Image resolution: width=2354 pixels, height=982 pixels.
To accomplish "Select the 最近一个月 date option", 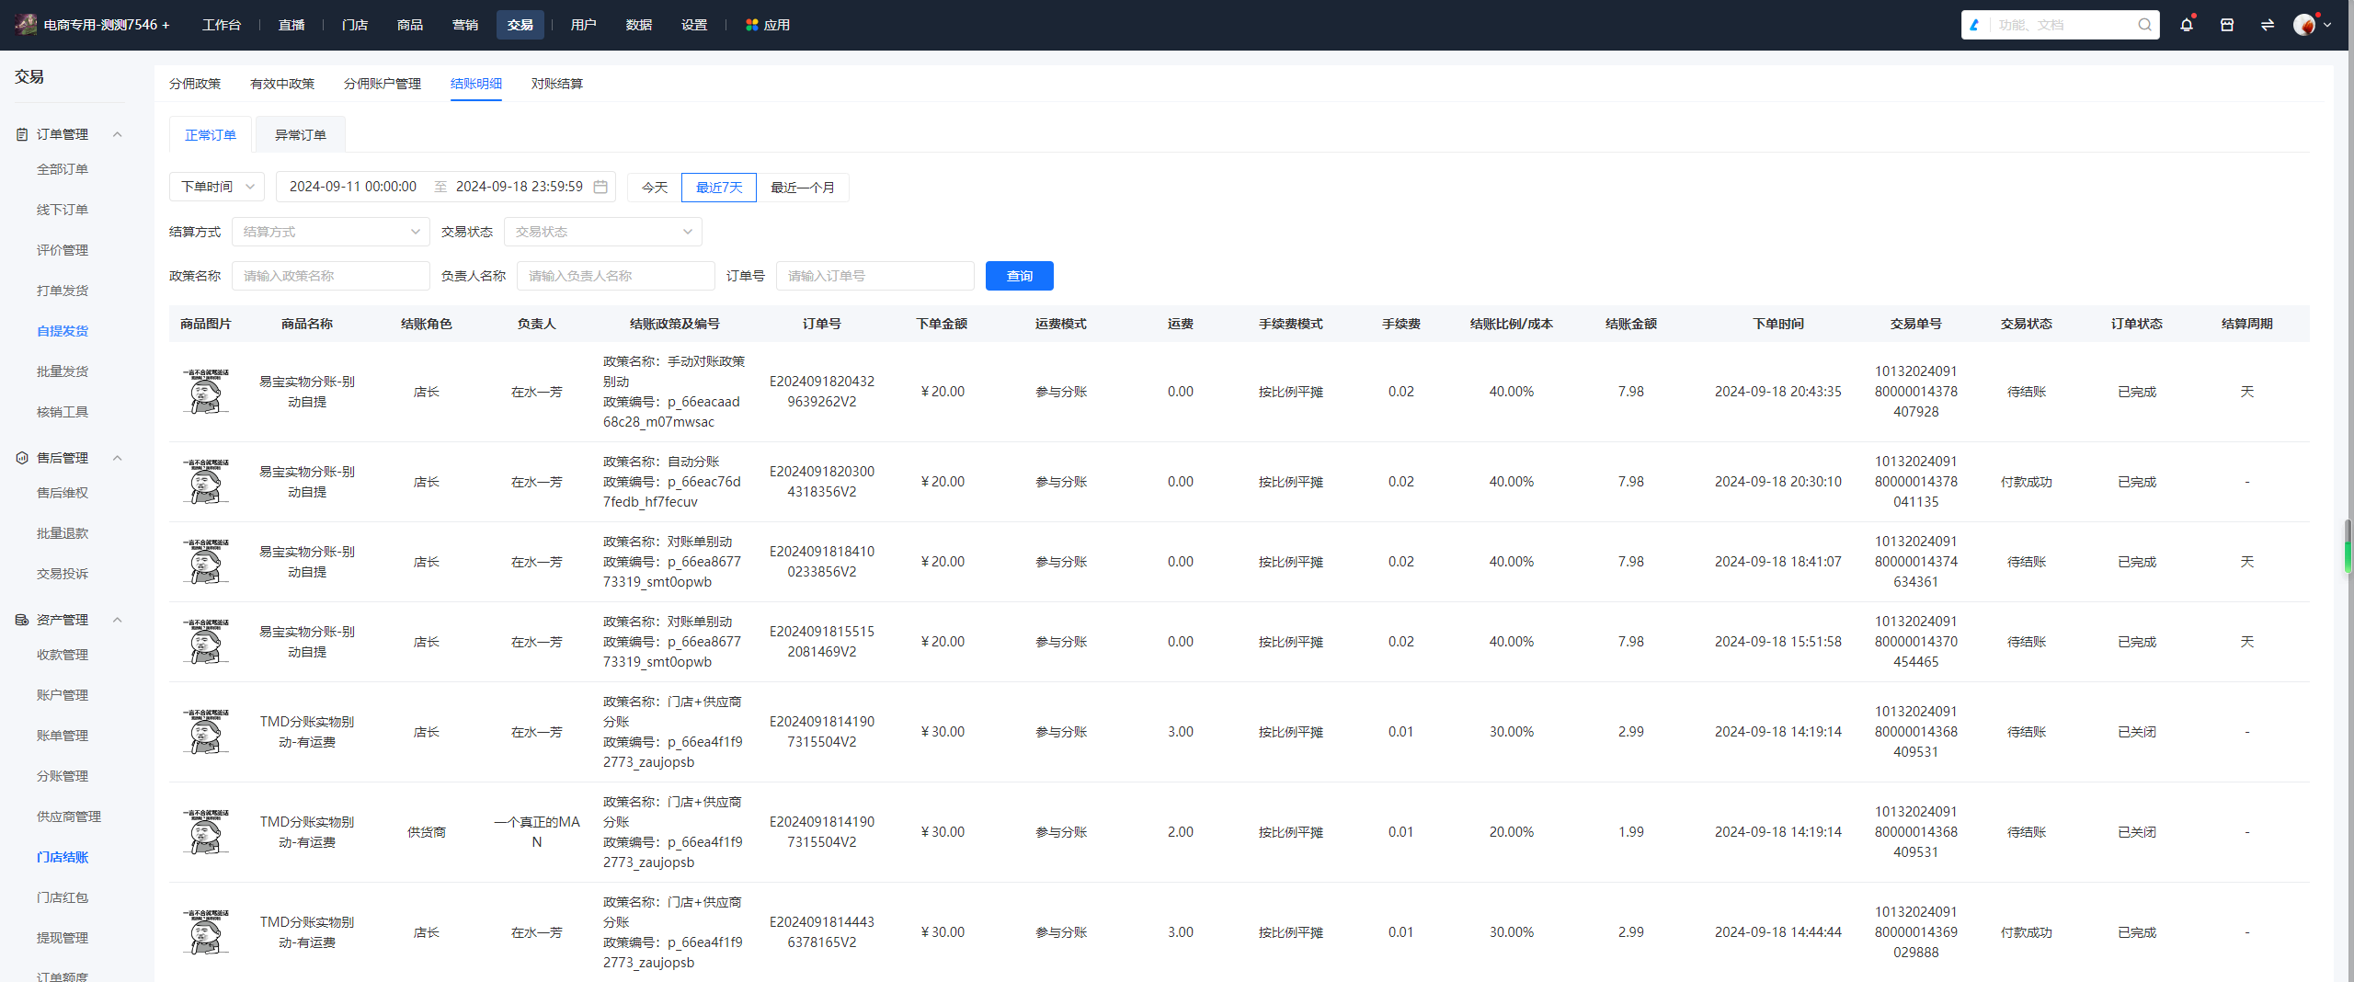I will 802,188.
